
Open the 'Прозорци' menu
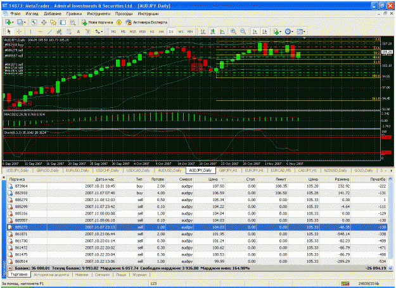[x=124, y=14]
